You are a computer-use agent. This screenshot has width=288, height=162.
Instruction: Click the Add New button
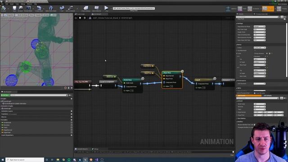5,95
